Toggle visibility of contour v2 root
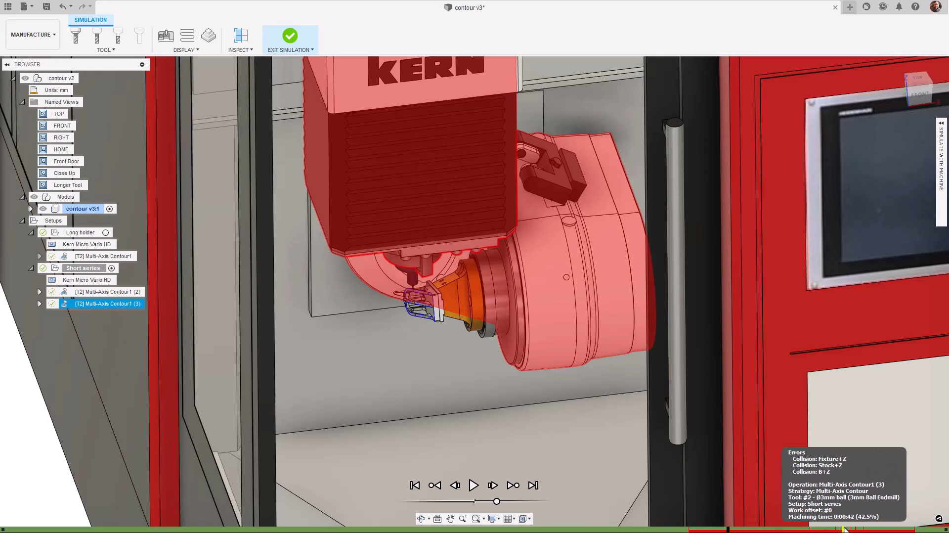The height and width of the screenshot is (533, 949). (x=25, y=78)
